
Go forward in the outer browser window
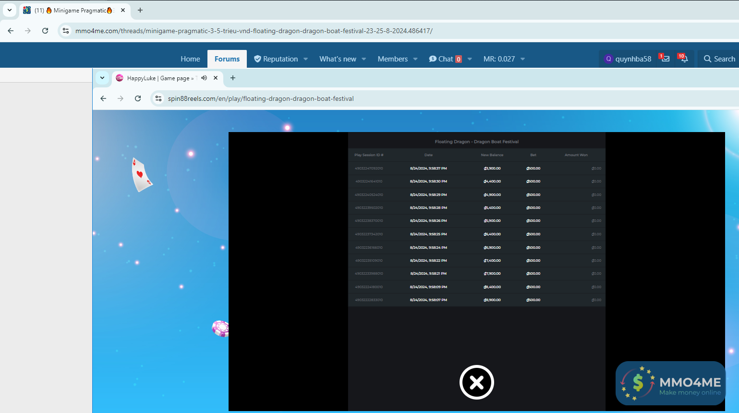coord(28,31)
